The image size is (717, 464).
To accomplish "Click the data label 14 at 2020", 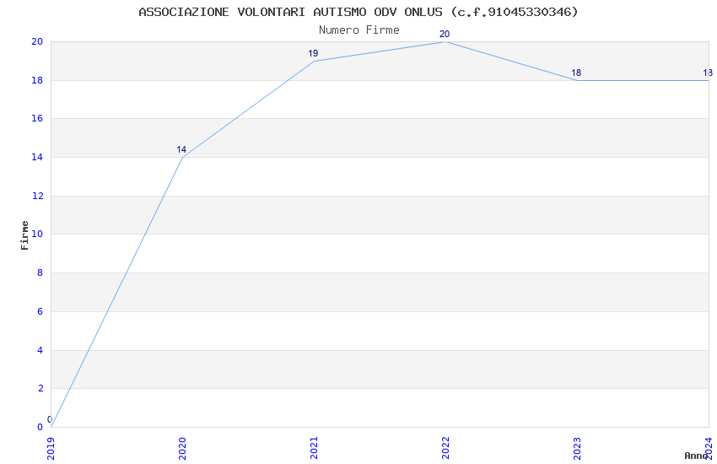I will pyautogui.click(x=181, y=149).
